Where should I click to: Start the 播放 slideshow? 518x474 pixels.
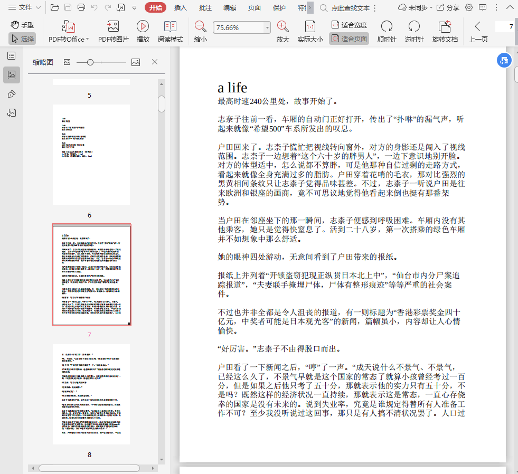point(143,32)
